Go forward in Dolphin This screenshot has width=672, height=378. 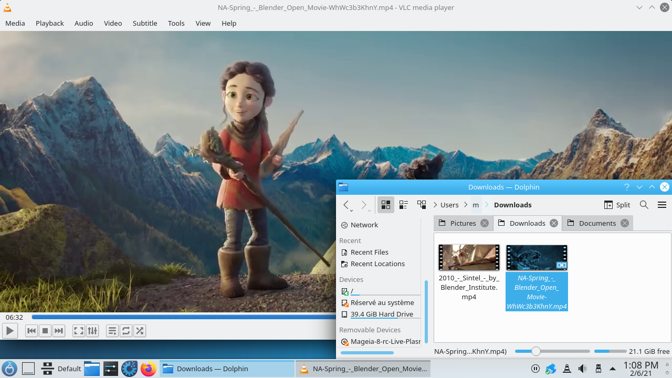(364, 205)
